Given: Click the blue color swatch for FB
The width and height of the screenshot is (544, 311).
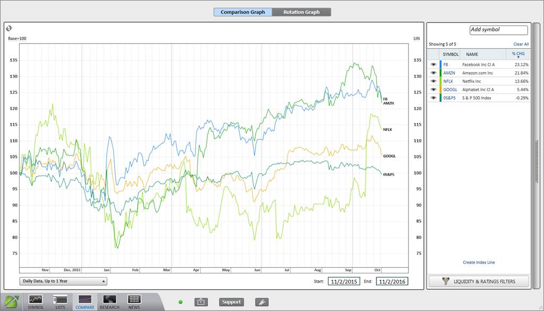Looking at the screenshot, I should pyautogui.click(x=440, y=65).
